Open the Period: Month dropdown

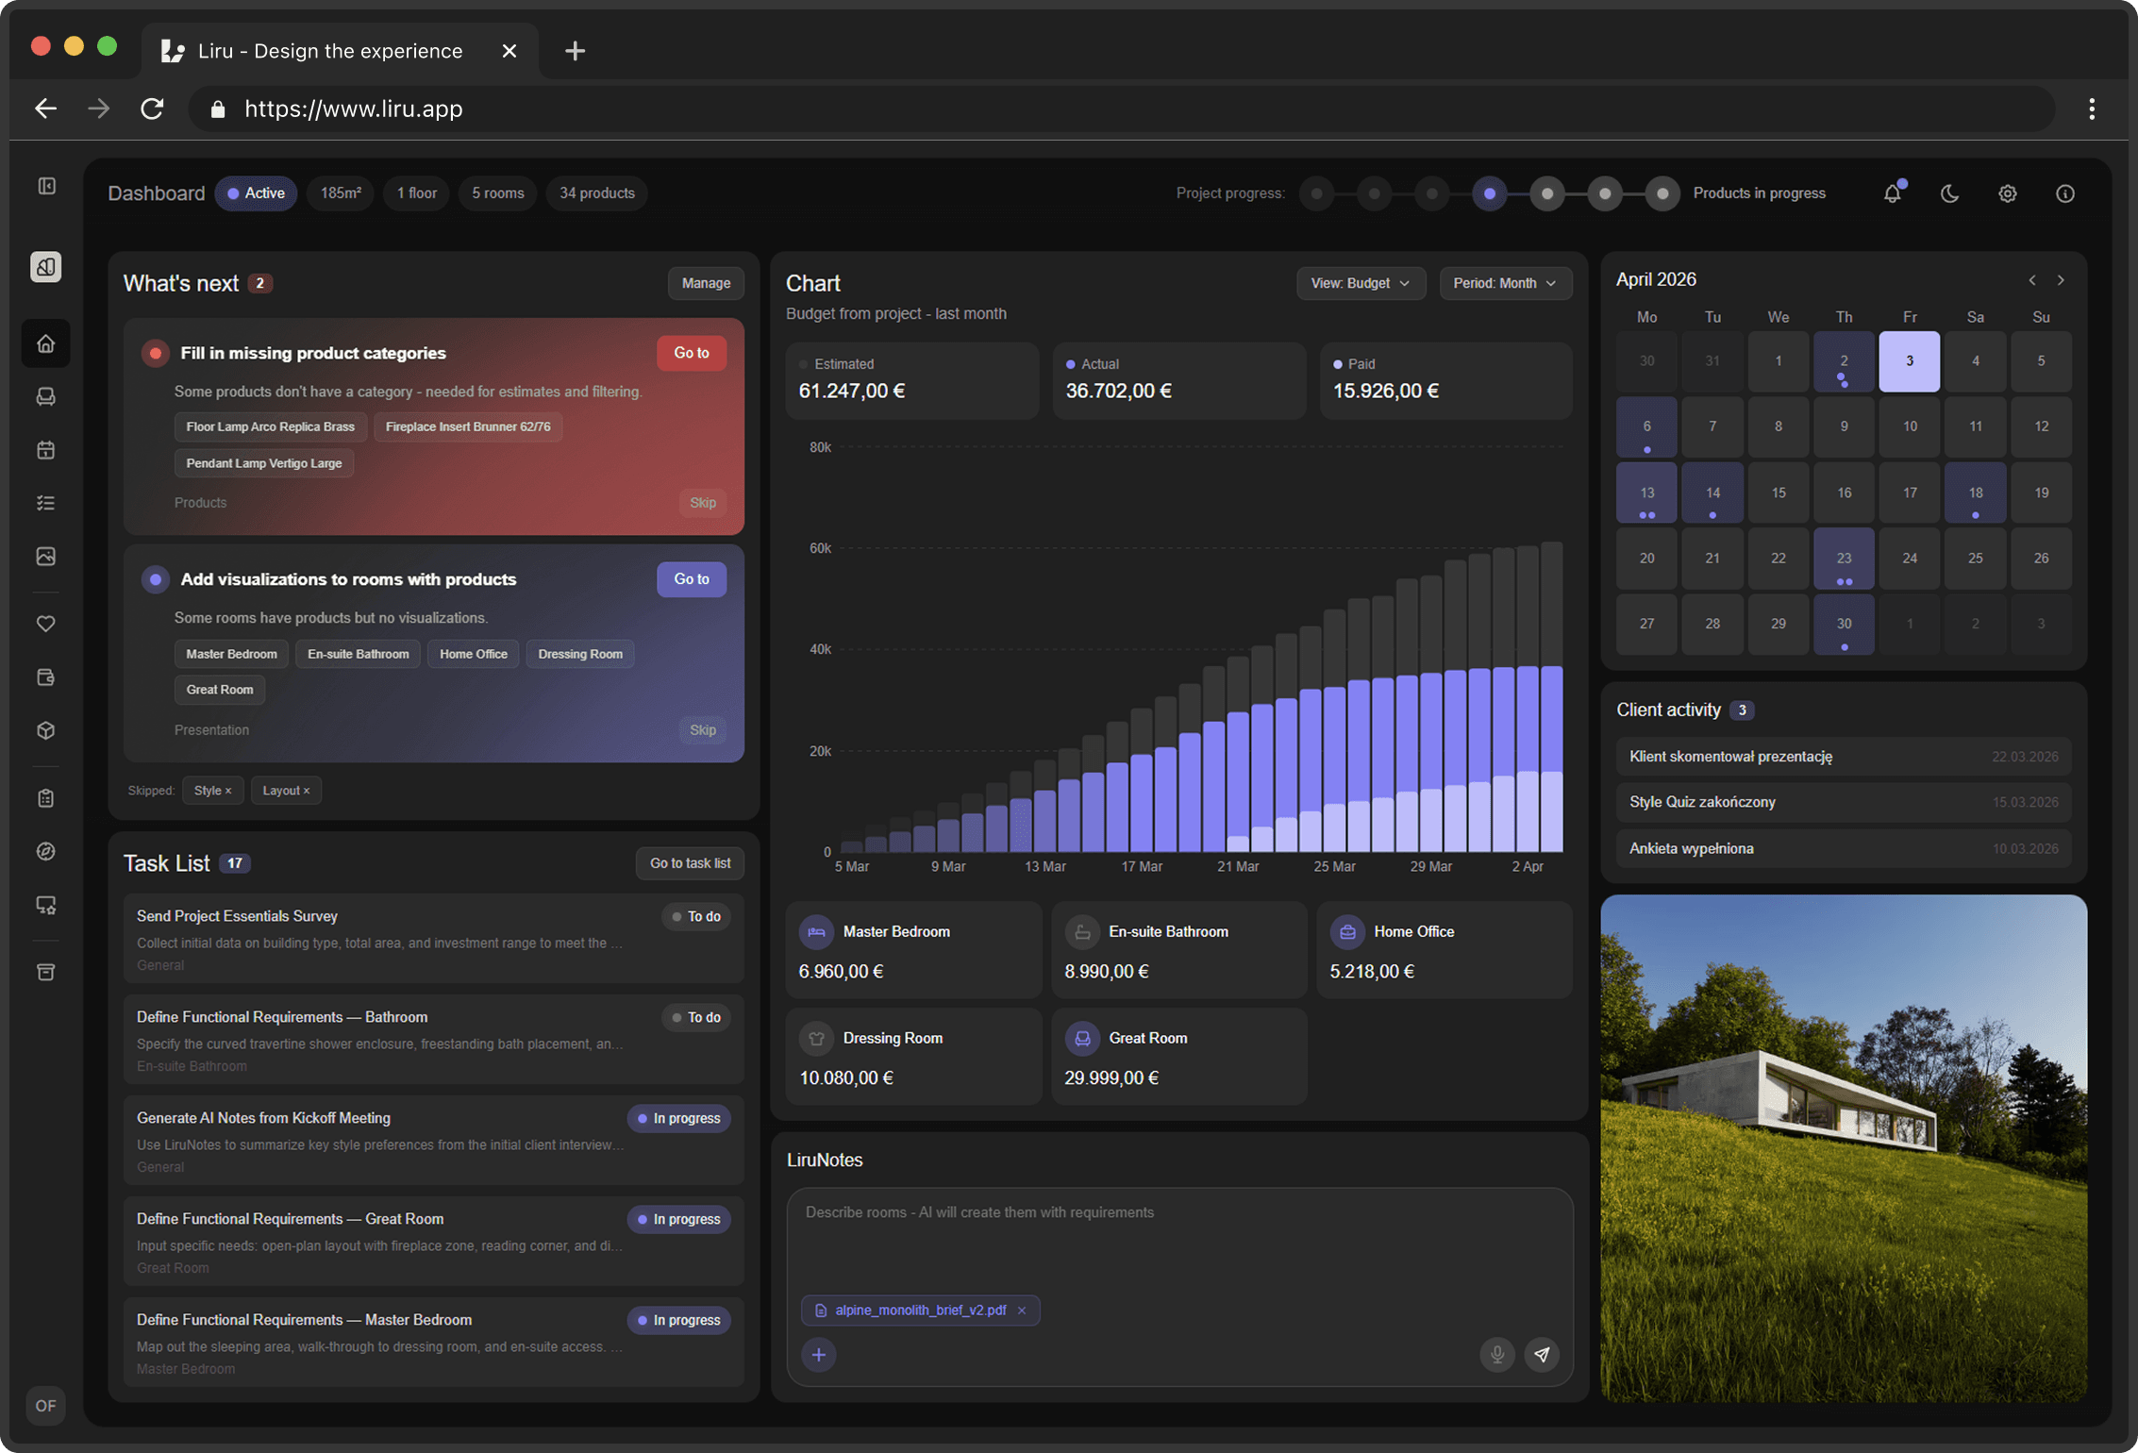point(1505,283)
